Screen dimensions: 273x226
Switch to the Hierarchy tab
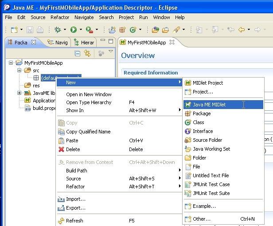coord(84,42)
